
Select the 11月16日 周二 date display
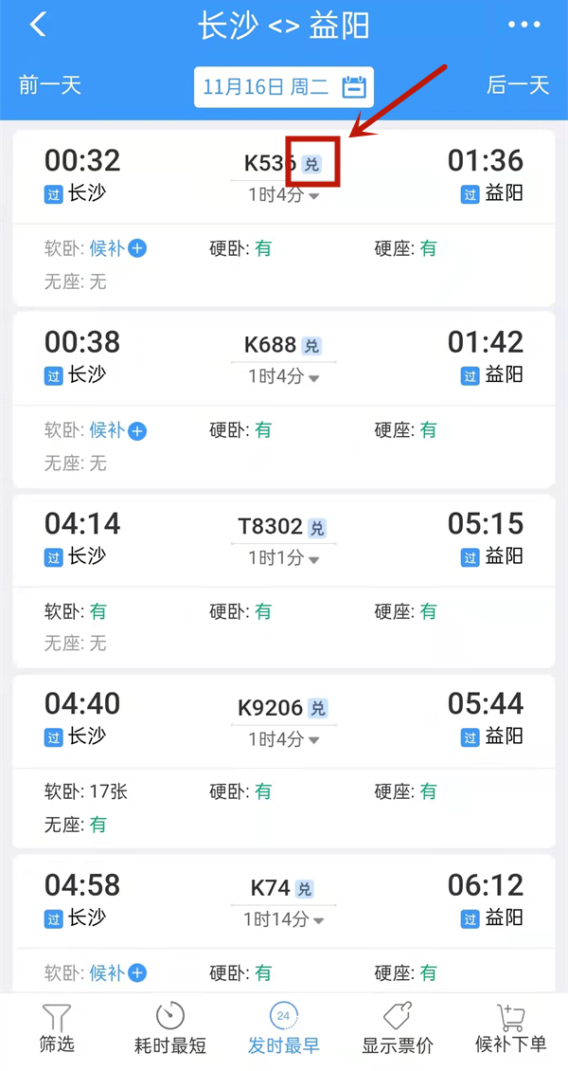point(270,86)
